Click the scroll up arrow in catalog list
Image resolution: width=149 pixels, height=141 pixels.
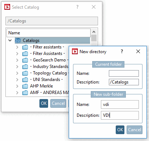94,32
